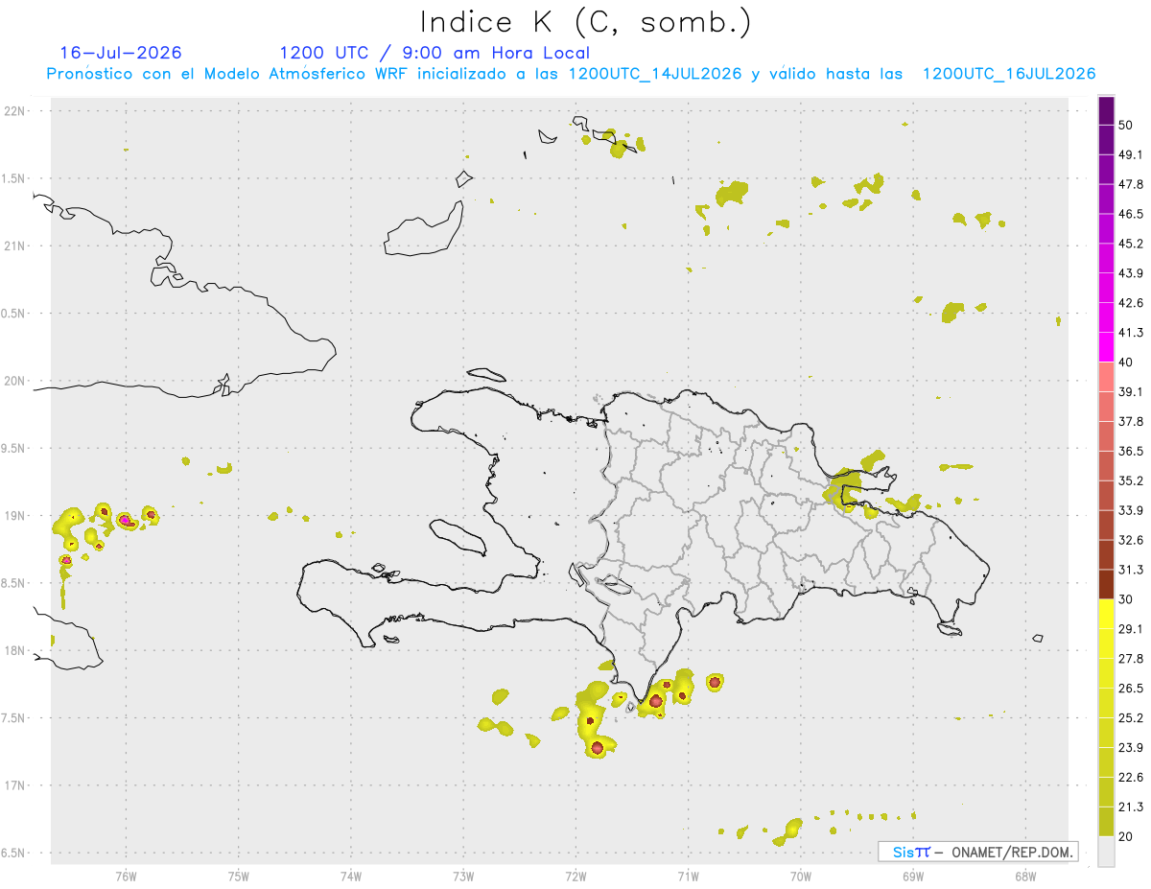Click the 22N latitude label
The image size is (1151, 889).
pos(16,111)
